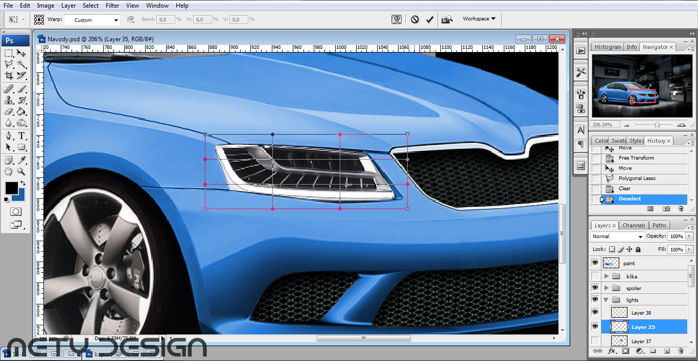Select the Eyedropper tool

[21, 160]
